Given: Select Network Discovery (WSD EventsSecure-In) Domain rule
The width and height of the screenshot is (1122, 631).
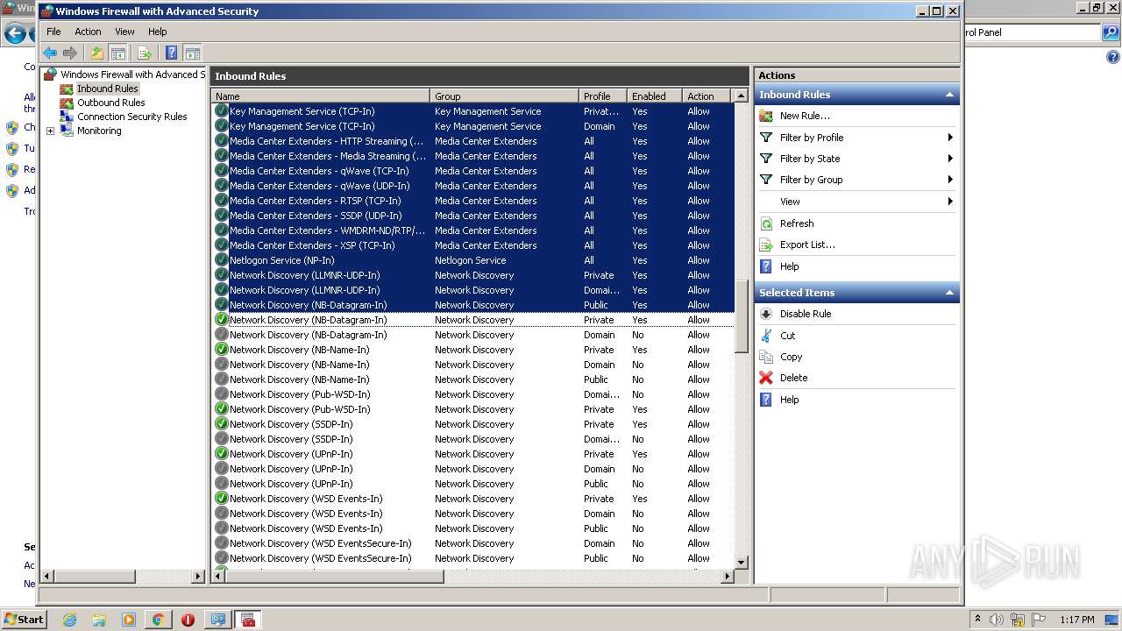Looking at the screenshot, I should point(472,543).
